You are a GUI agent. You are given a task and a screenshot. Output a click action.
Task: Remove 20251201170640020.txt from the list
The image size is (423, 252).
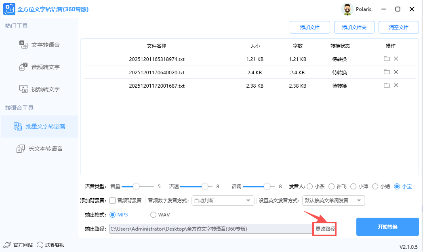(396, 72)
